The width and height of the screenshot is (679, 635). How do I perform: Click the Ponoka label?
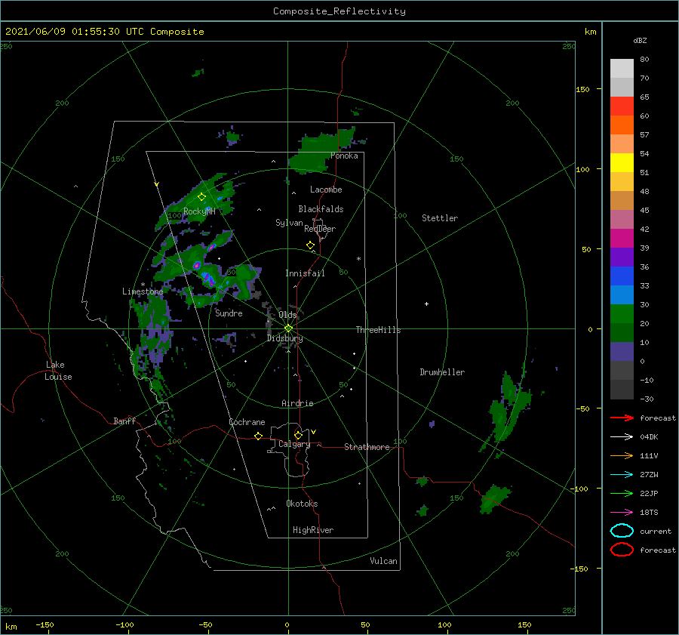344,156
